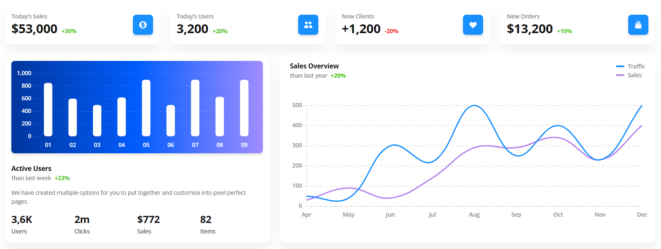Click the 82 Items statistic
Viewport: 661px width, 249px height.
[x=206, y=220]
